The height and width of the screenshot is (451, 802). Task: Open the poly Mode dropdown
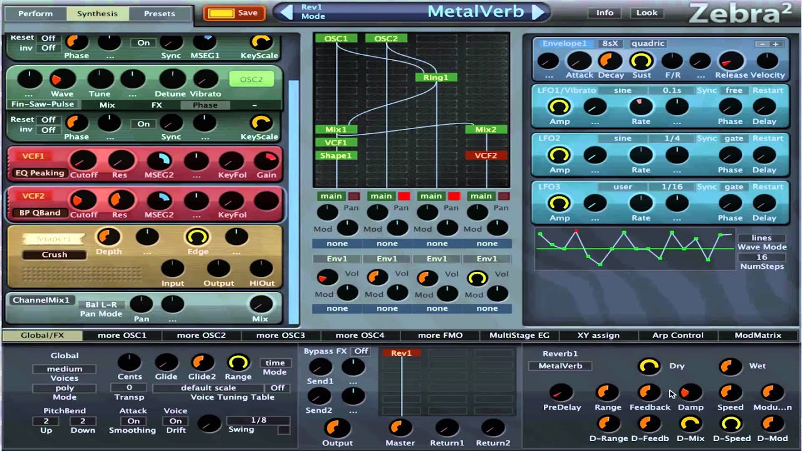click(x=65, y=388)
